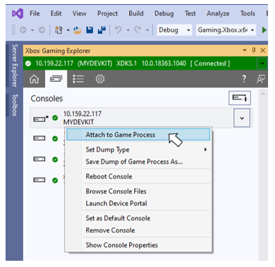This screenshot has width=275, height=267.
Task: Click the feedback person icon
Action: click(260, 79)
